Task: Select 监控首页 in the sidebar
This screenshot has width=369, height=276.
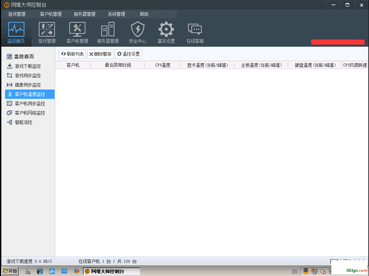Action: click(20, 56)
